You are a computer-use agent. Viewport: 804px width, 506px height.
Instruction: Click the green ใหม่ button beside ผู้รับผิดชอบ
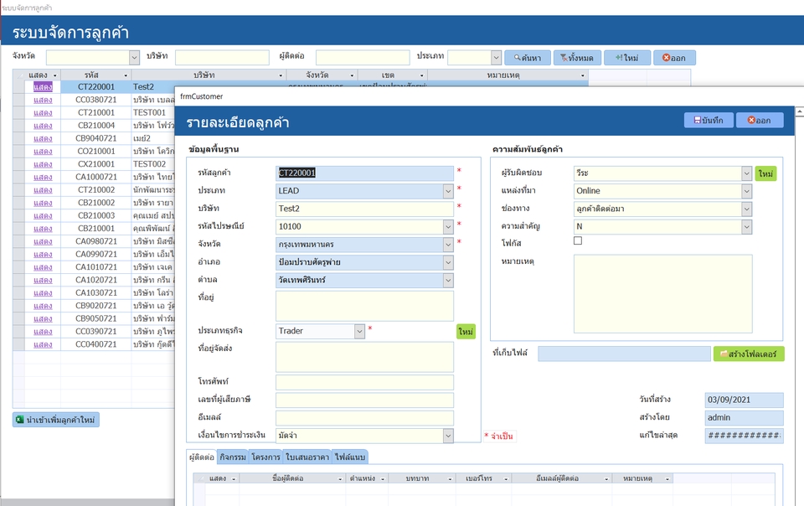(x=765, y=173)
